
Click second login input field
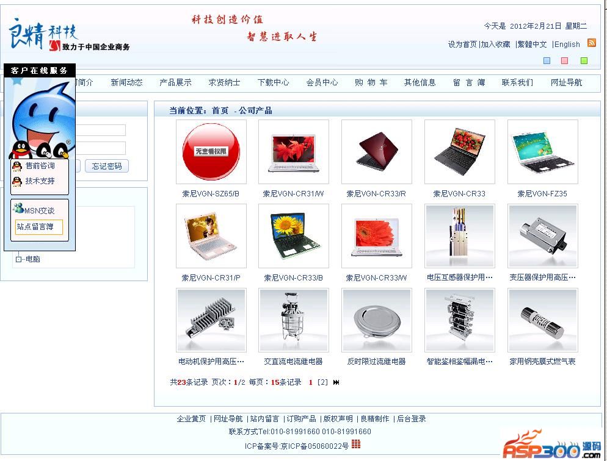pyautogui.click(x=101, y=148)
